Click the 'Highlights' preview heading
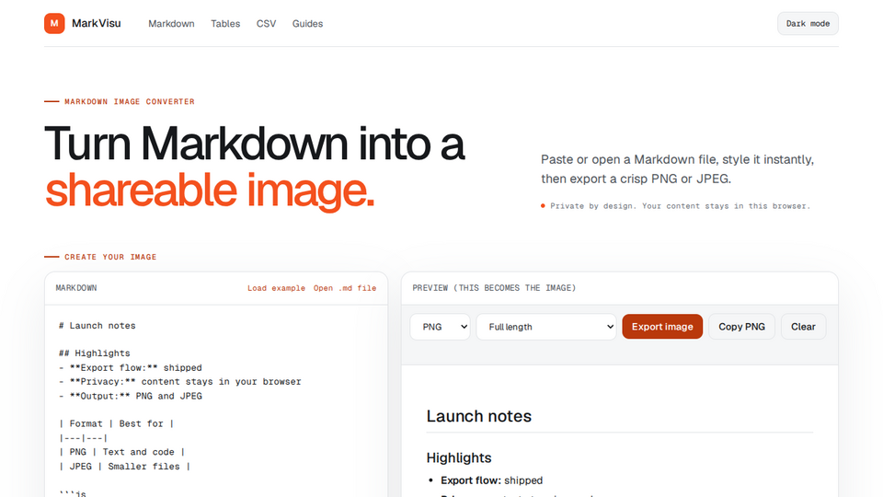The height and width of the screenshot is (497, 883). click(459, 457)
